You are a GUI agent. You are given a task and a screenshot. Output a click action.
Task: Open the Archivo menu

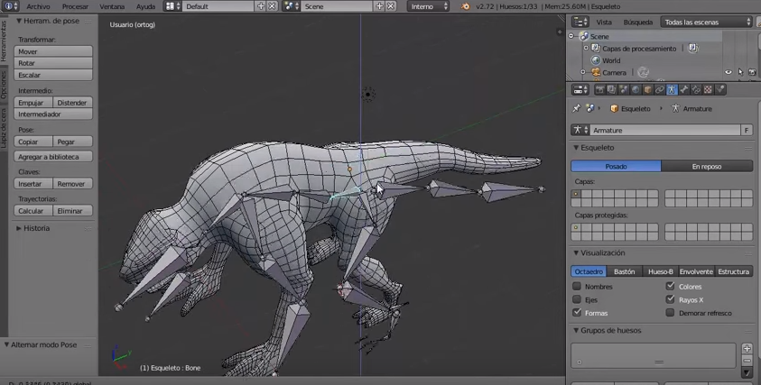[x=38, y=6]
